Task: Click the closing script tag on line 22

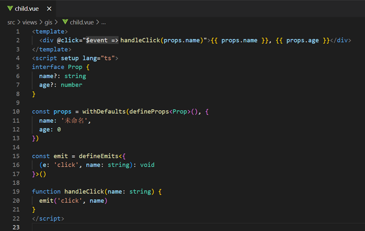Action: tap(48, 218)
